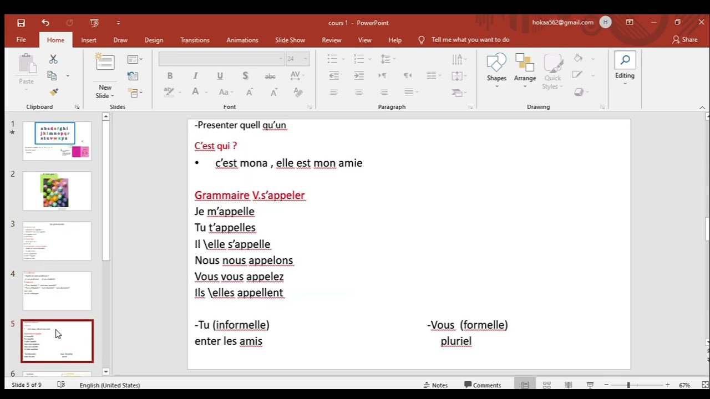Open Customize Quick Access Toolbar dropdown

pos(118,23)
